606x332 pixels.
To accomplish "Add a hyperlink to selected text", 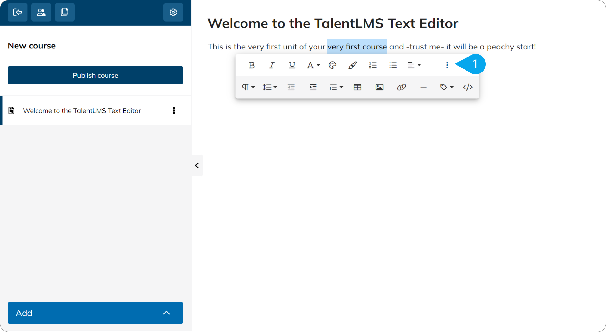I will tap(401, 87).
